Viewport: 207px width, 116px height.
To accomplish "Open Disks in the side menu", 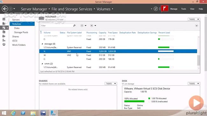I will [x=17, y=28].
